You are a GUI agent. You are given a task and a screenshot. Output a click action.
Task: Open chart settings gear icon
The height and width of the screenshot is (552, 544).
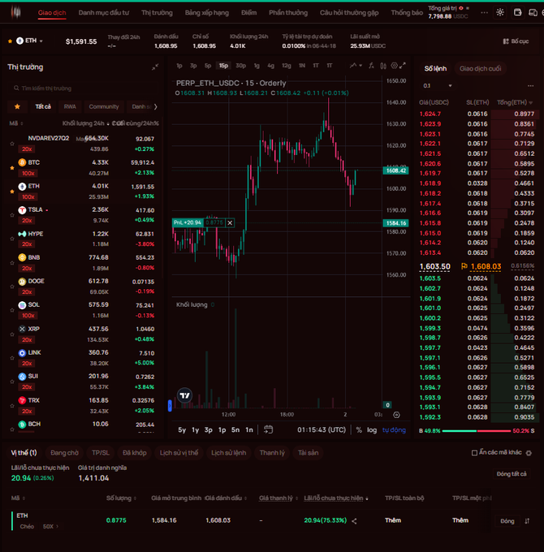pos(394,66)
